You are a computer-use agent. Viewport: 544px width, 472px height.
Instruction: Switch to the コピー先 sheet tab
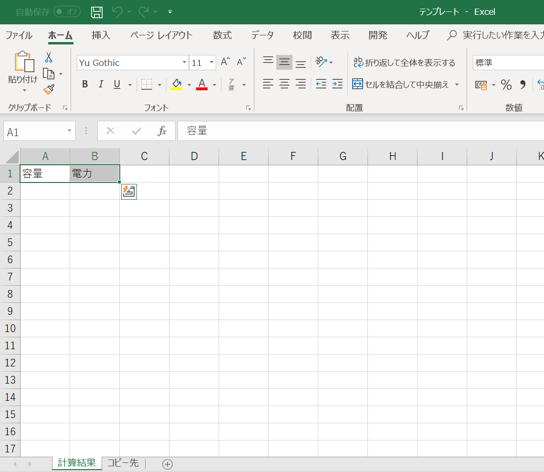click(x=123, y=463)
